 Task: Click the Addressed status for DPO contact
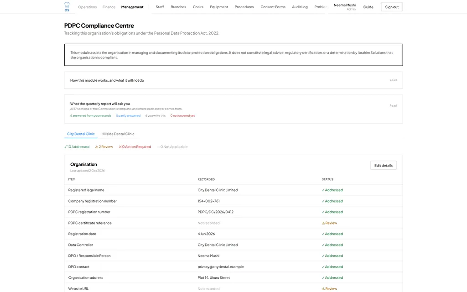pyautogui.click(x=332, y=266)
